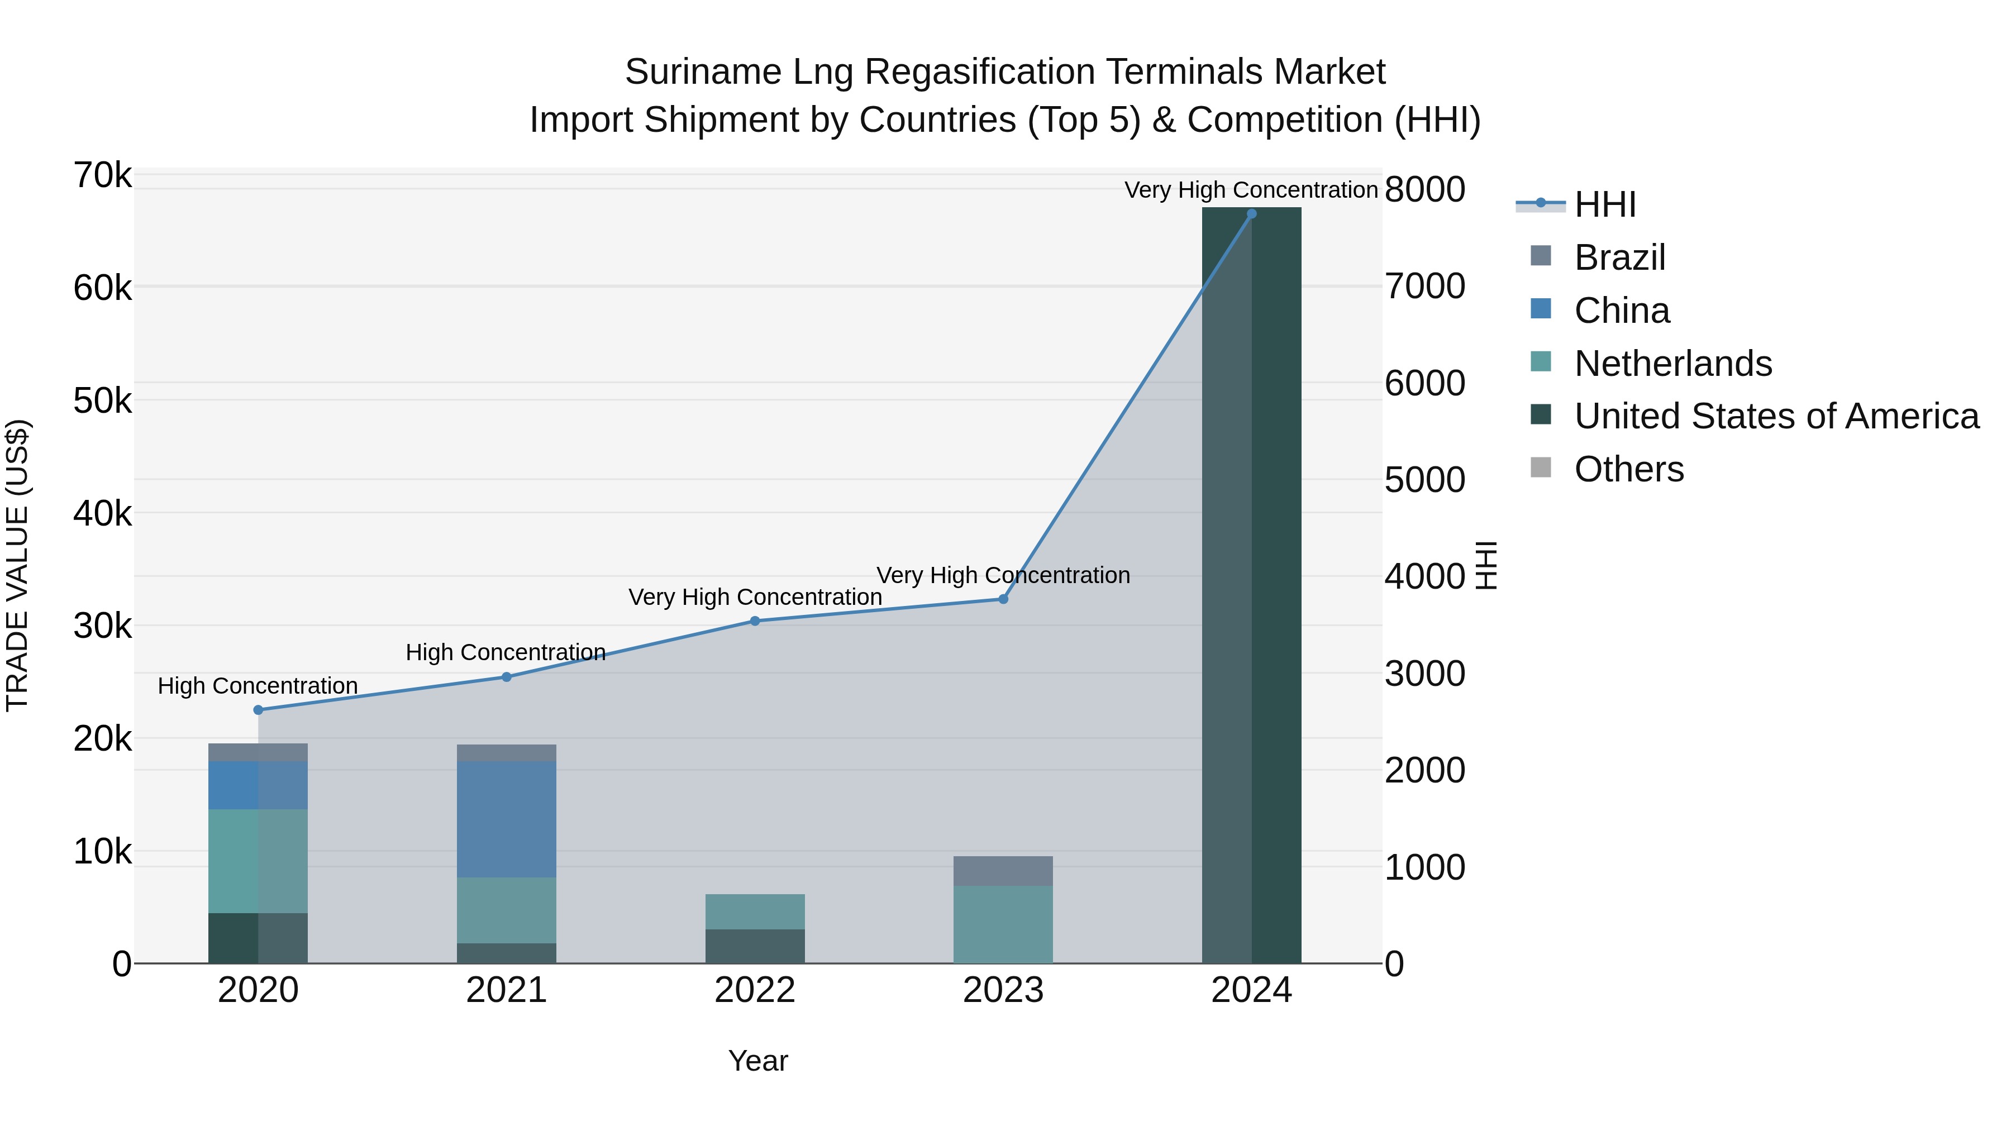Click the 2020 x-axis label
The image size is (2011, 1131).
tap(259, 990)
